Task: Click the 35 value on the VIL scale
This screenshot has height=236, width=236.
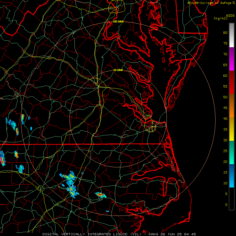Action: (x=225, y=130)
